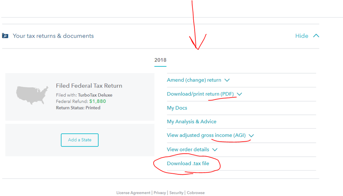
Task: Open the License Agreement footer link
Action: click(133, 193)
